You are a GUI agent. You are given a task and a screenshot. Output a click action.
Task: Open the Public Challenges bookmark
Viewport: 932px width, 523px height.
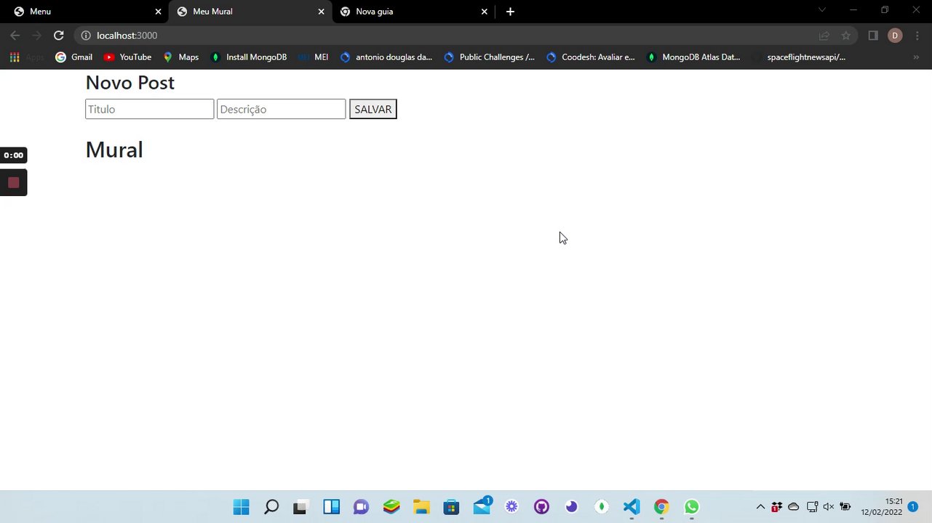(x=490, y=57)
